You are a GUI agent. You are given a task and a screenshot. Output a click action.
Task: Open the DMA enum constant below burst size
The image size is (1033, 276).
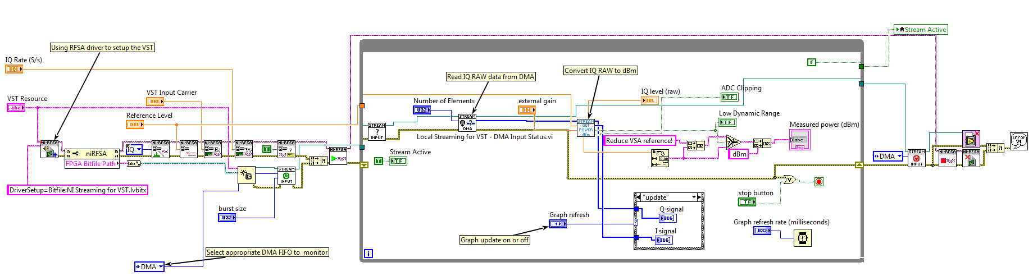(149, 267)
